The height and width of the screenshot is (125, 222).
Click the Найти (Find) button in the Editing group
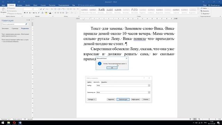click(x=204, y=8)
